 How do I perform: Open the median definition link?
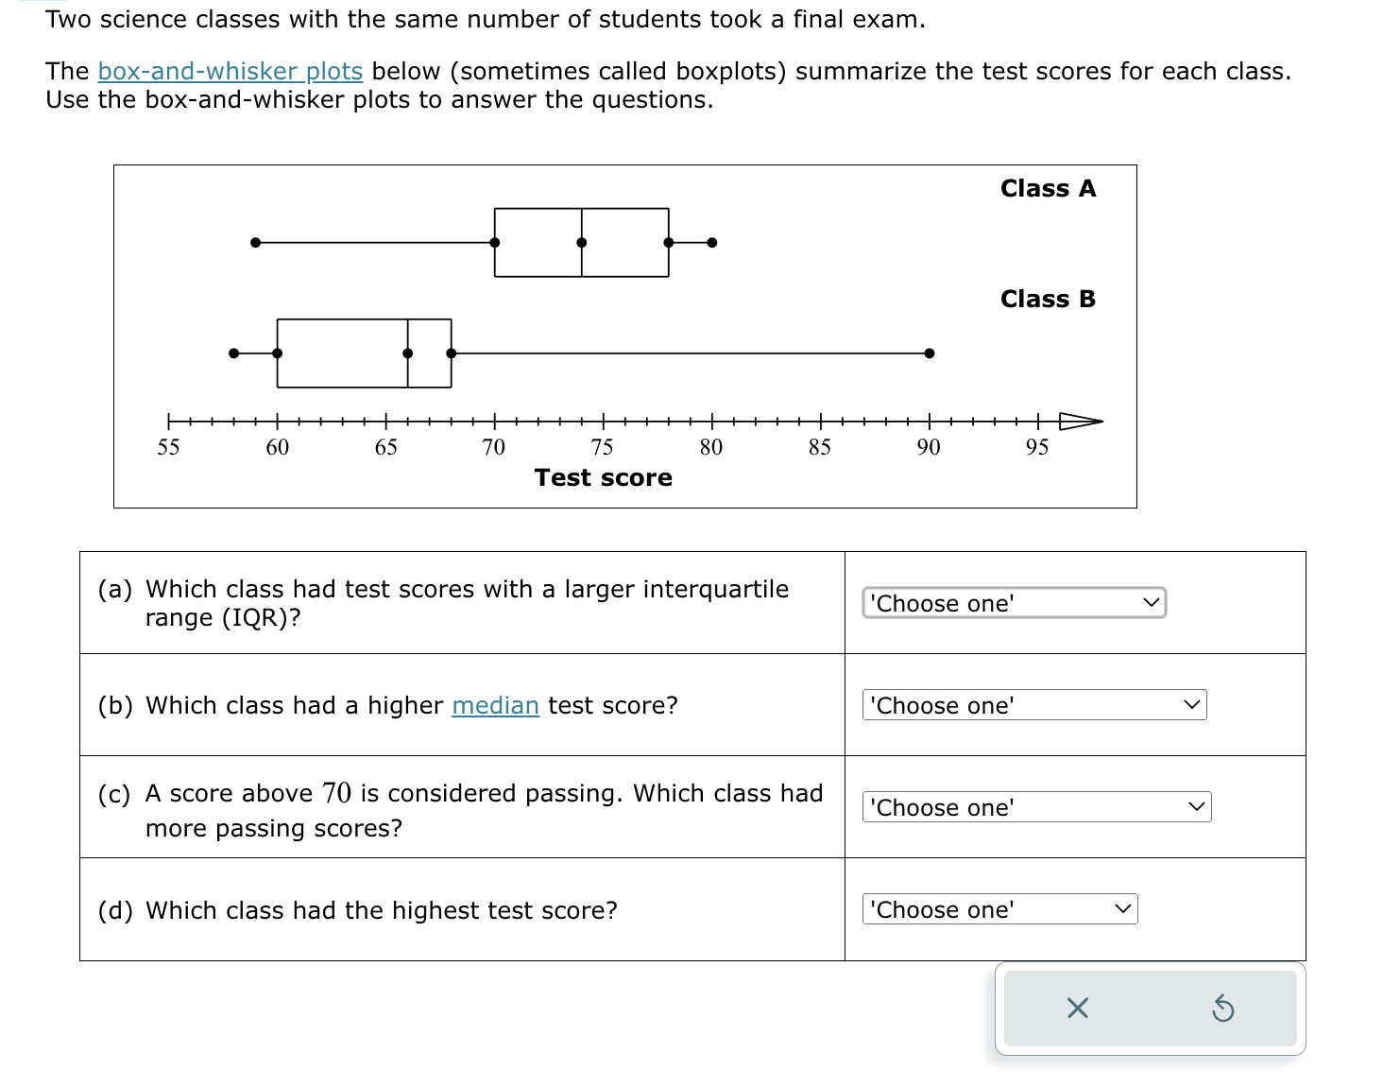[x=495, y=705]
